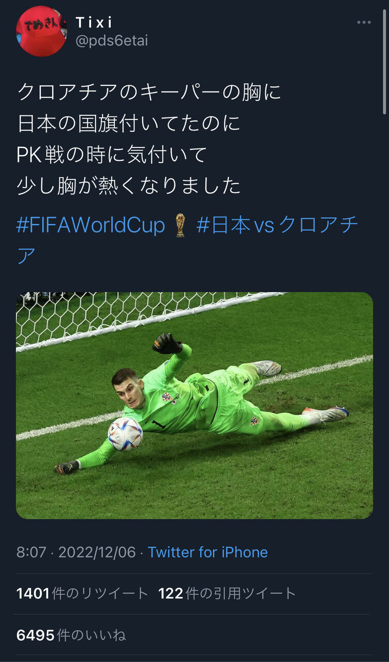Click the scrollbar thumb at right edge

tap(384, 58)
